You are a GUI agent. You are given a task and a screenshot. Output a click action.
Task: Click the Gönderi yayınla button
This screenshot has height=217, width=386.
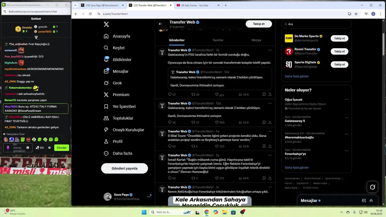[x=125, y=168]
